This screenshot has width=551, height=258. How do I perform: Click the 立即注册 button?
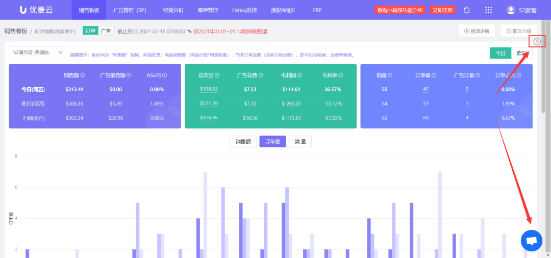442,10
